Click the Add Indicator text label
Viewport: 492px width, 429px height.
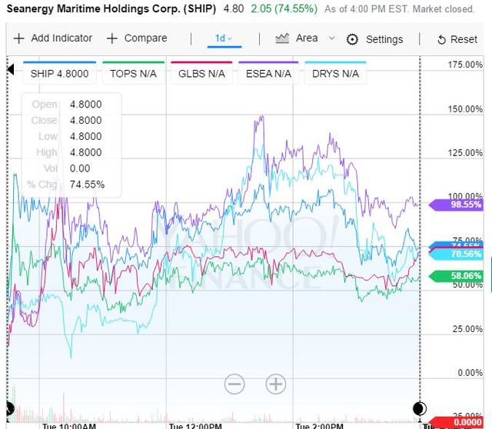click(x=61, y=38)
